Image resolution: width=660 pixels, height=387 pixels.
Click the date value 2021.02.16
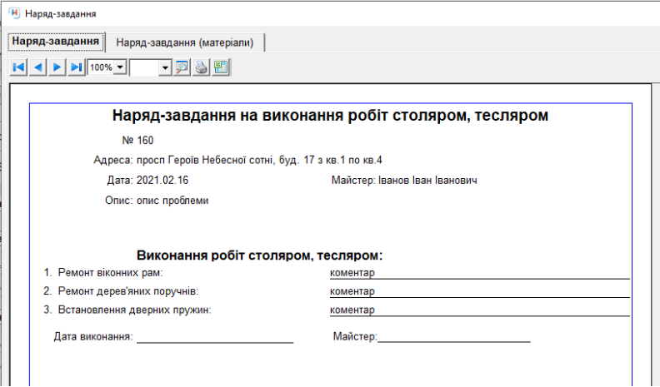point(163,180)
